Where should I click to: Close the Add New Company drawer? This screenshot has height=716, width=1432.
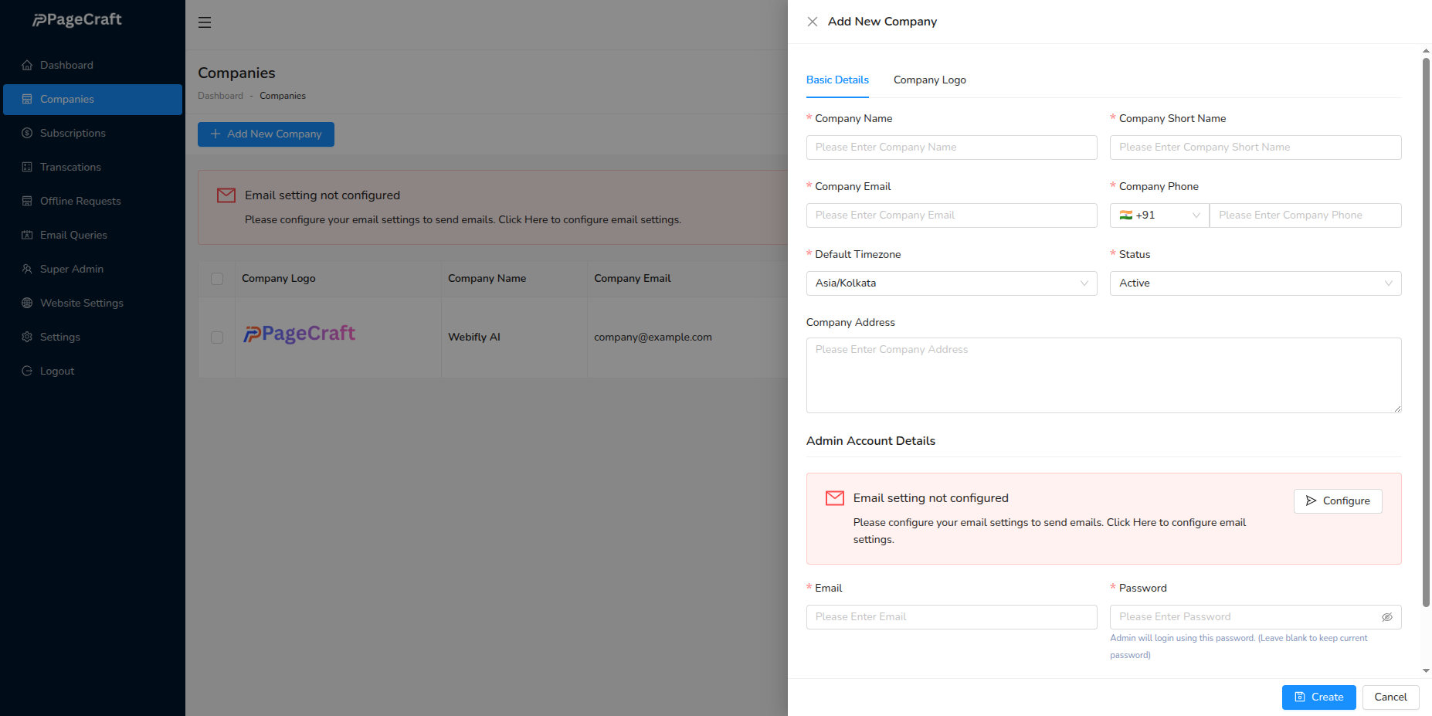coord(813,22)
